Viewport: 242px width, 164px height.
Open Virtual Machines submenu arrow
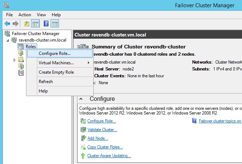tap(88, 63)
